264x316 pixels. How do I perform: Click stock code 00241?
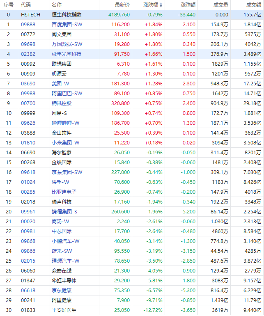coord(28,300)
